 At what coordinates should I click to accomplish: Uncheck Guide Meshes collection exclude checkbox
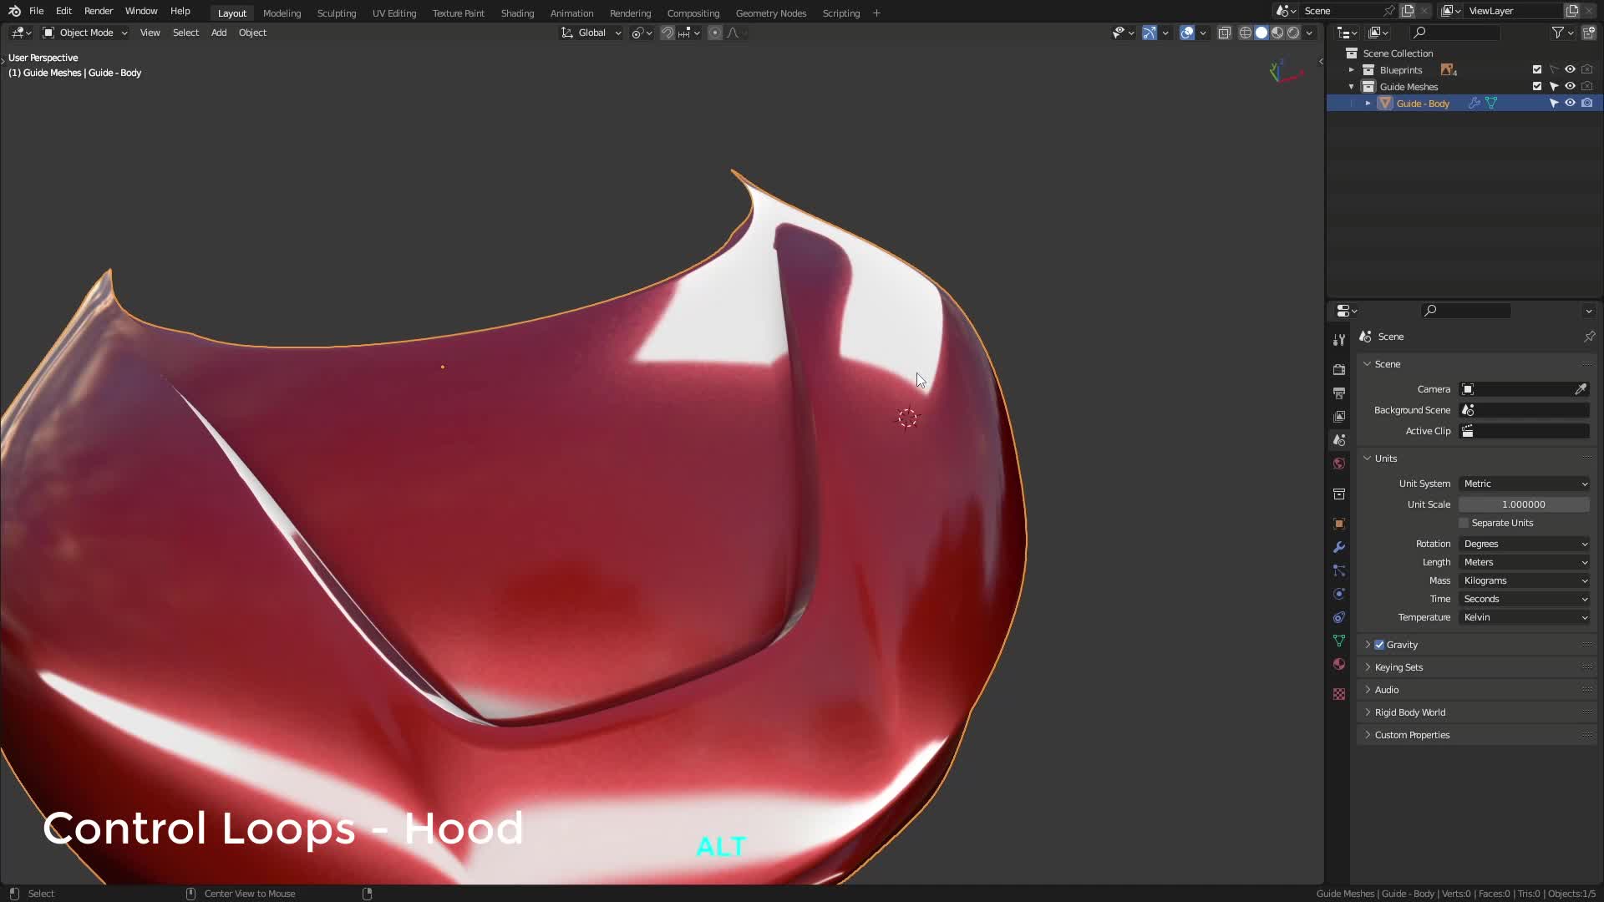point(1537,87)
